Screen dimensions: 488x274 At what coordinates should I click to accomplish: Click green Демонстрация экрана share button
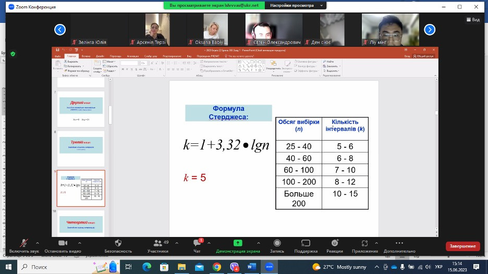(x=238, y=246)
